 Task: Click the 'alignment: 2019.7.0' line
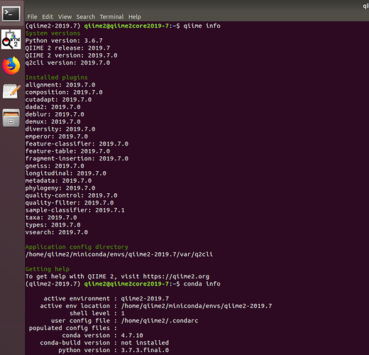point(60,84)
